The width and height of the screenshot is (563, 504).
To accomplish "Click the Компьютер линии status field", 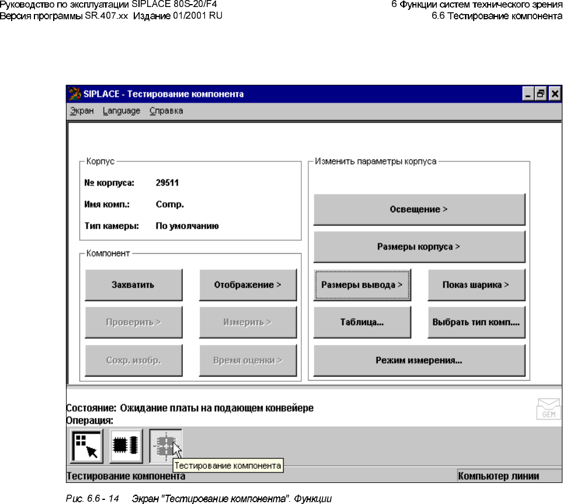I will pos(509,475).
